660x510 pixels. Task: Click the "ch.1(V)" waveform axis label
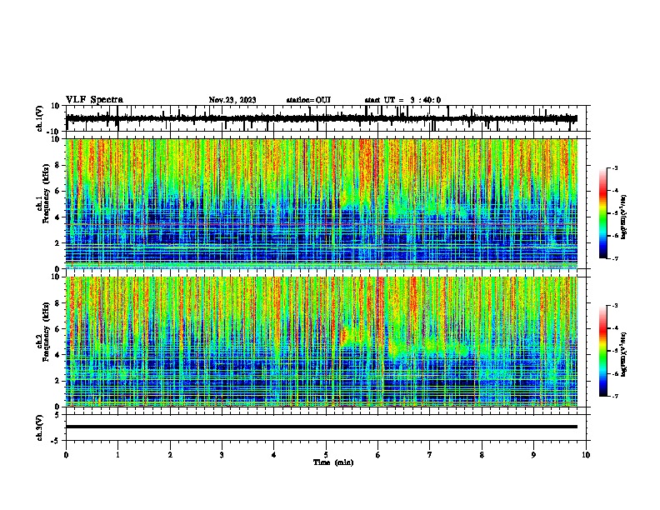point(40,118)
